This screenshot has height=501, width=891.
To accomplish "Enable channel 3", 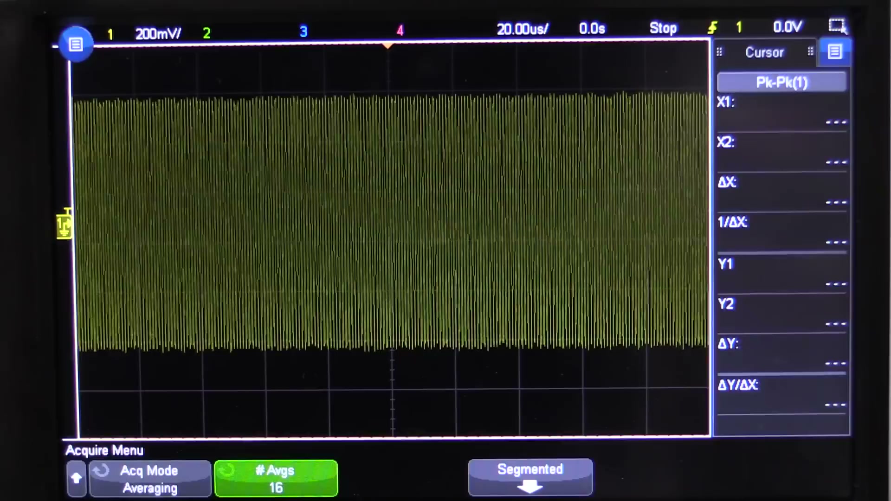I will (x=303, y=32).
